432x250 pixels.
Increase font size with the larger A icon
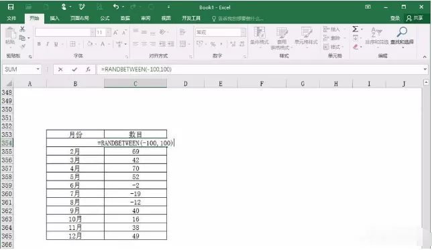[x=115, y=32]
